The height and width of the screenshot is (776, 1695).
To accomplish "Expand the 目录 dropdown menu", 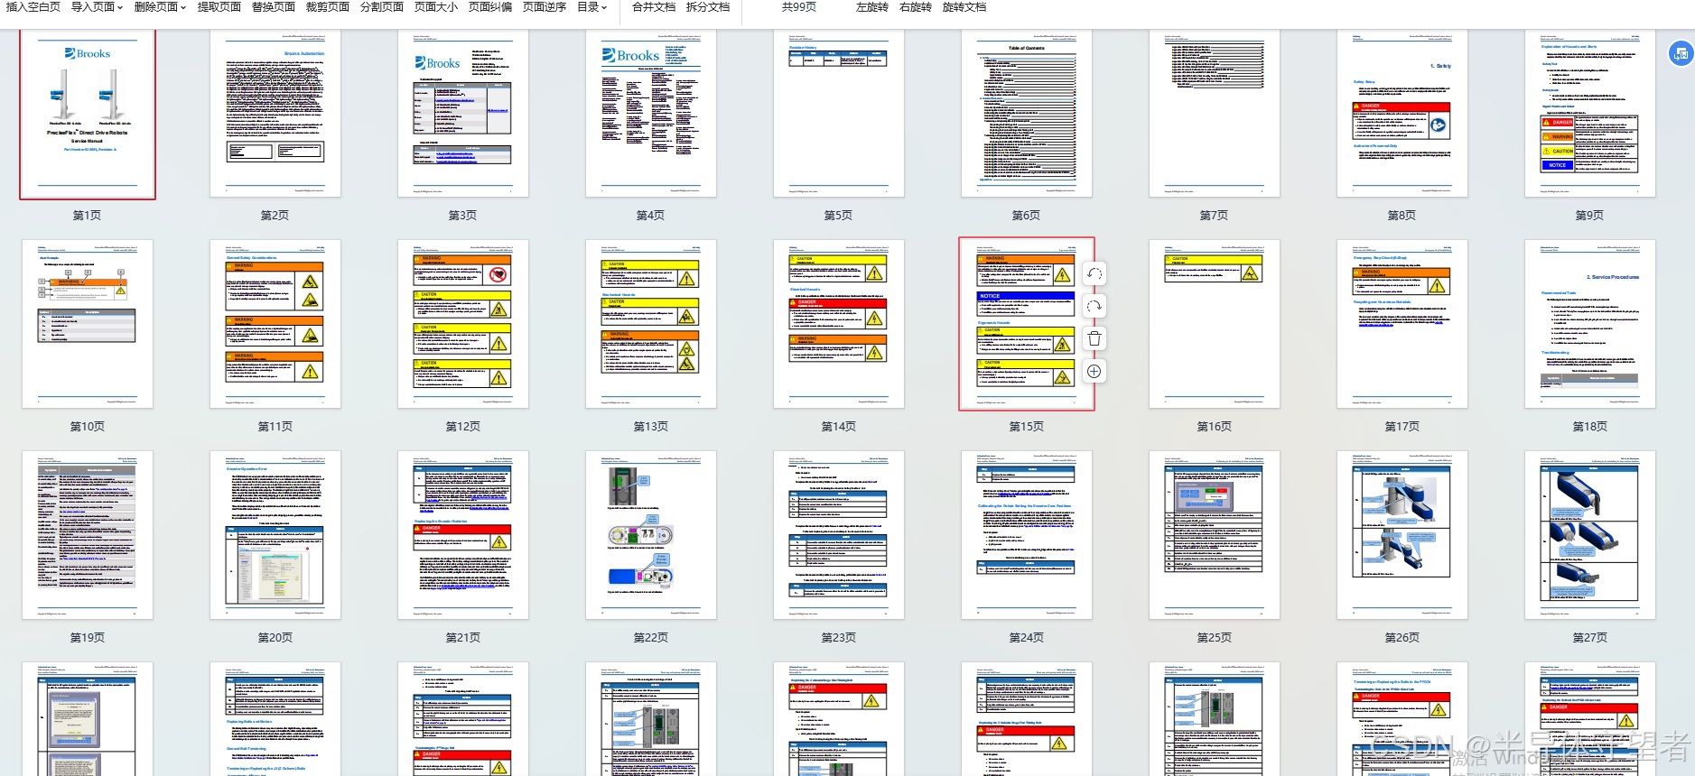I will pyautogui.click(x=591, y=7).
